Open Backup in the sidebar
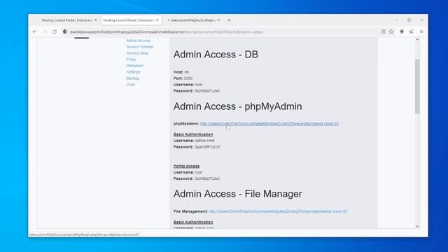448x252 pixels. point(133,78)
